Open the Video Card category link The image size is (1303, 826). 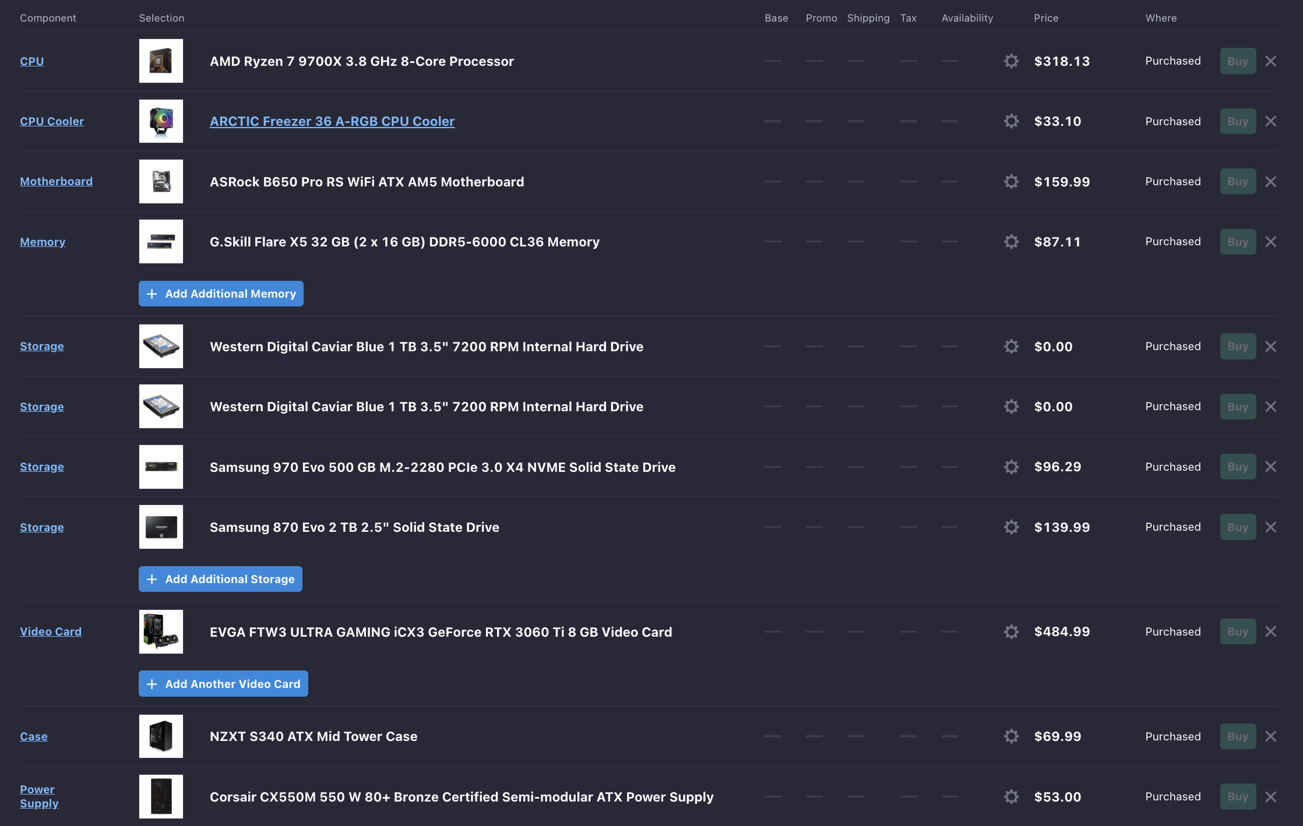coord(51,631)
